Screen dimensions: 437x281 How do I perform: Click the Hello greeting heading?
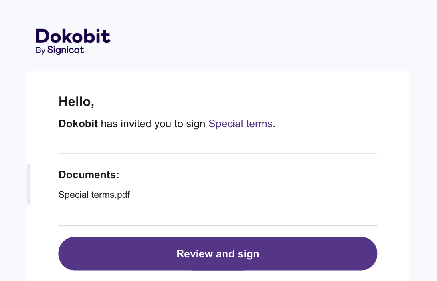76,102
